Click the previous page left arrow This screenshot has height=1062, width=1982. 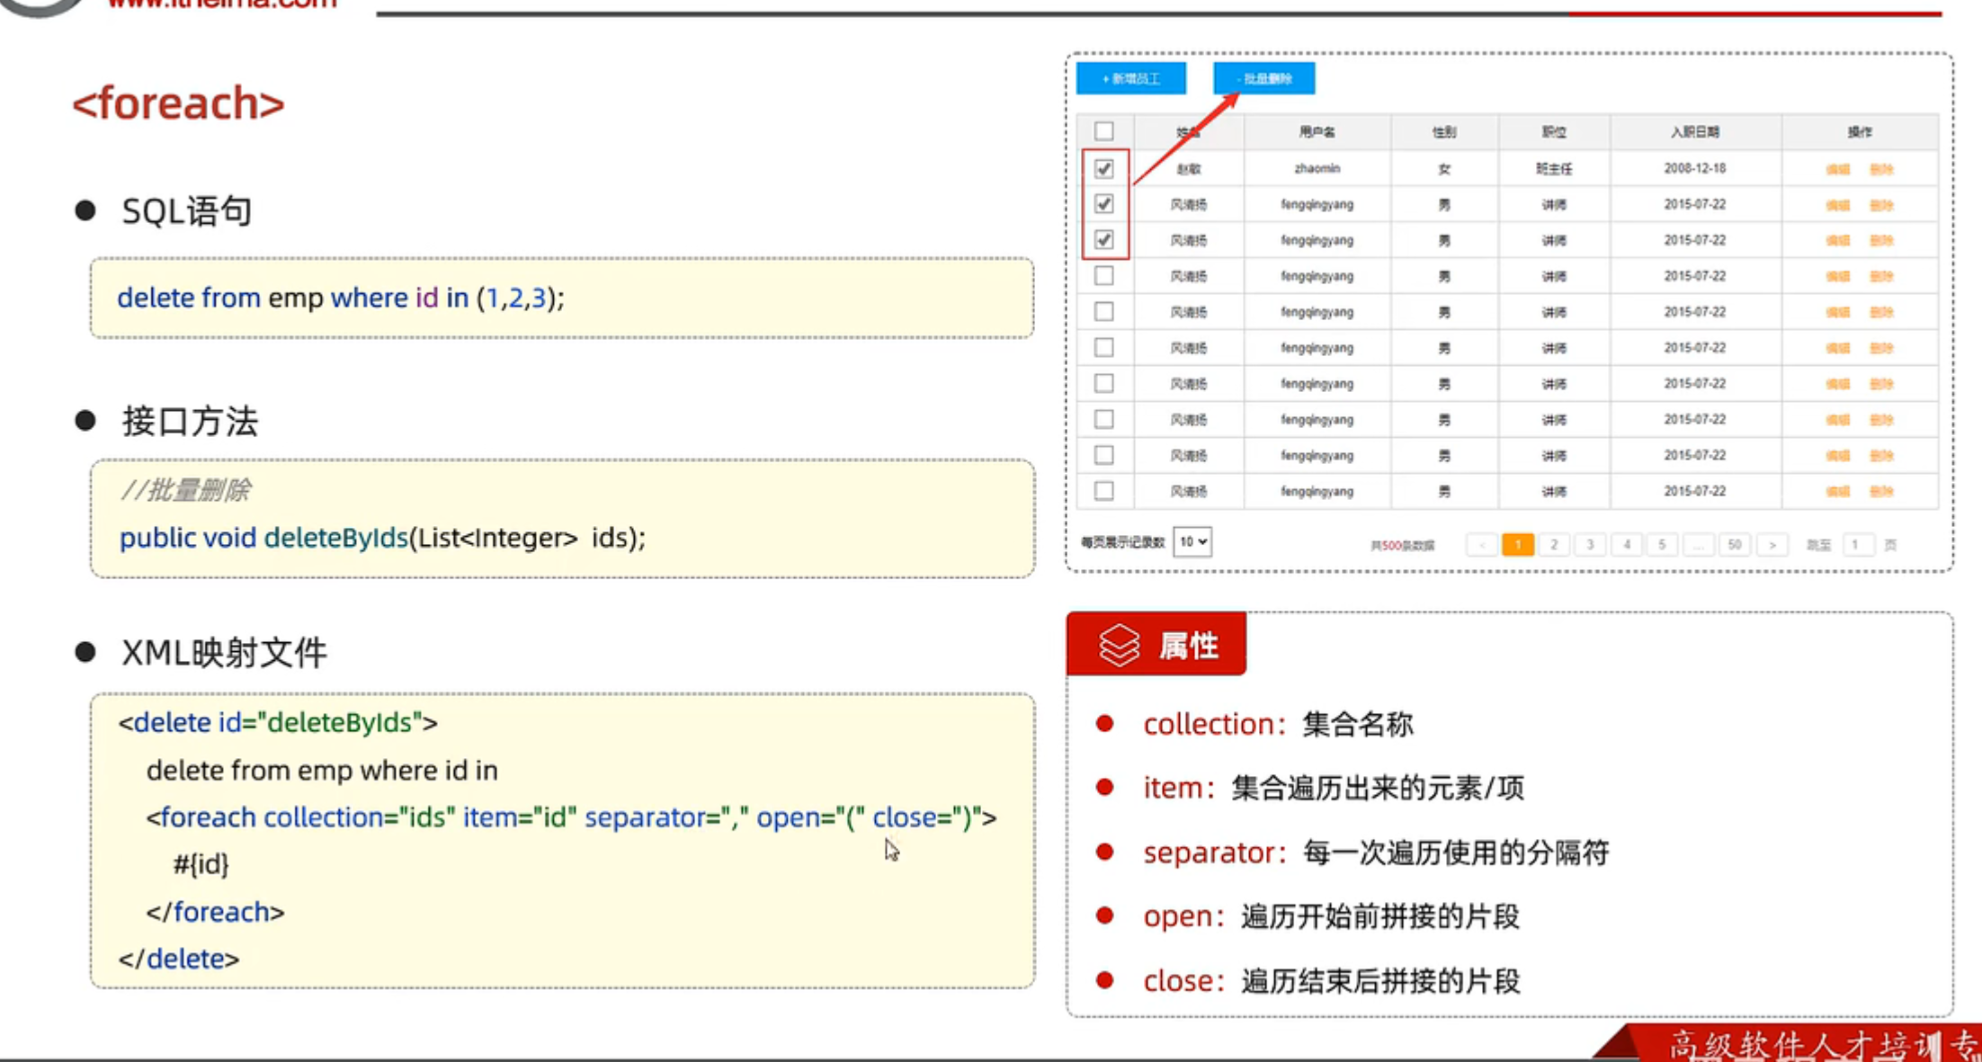1481,545
